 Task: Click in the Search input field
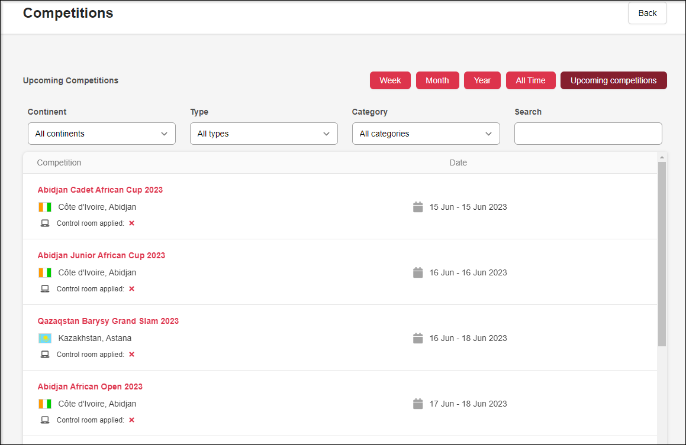point(588,134)
